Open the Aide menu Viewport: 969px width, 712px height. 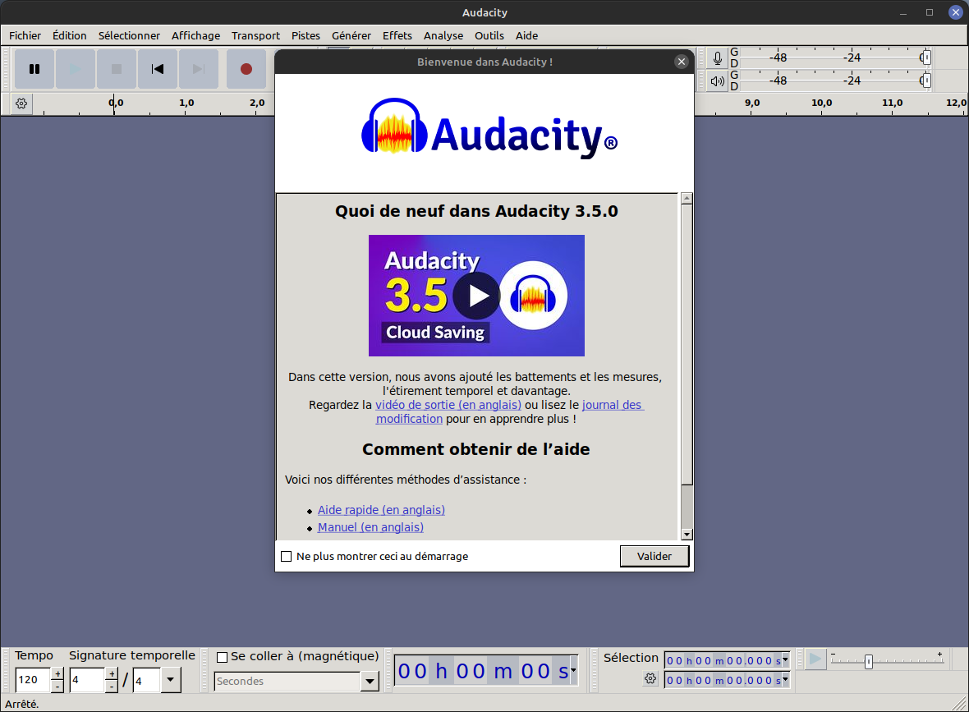[527, 36]
